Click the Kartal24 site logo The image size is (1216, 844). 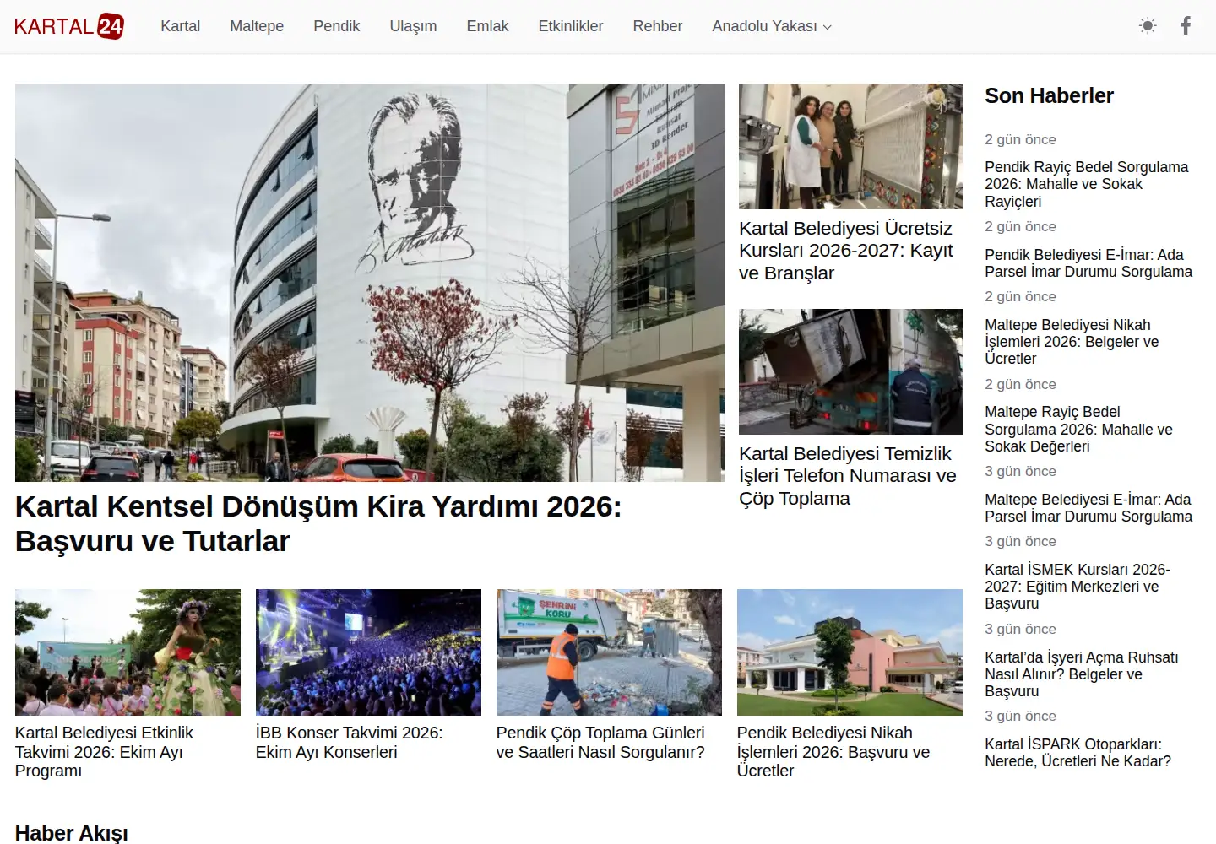[69, 26]
